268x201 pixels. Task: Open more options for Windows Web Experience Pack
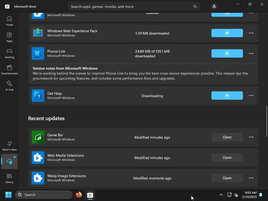click(x=251, y=33)
